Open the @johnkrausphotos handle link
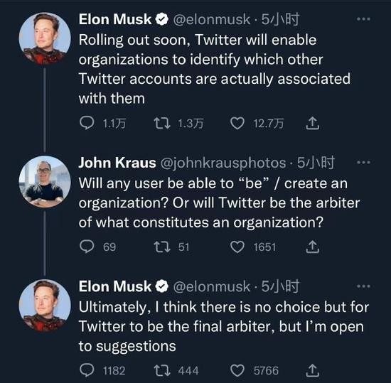 [x=223, y=163]
